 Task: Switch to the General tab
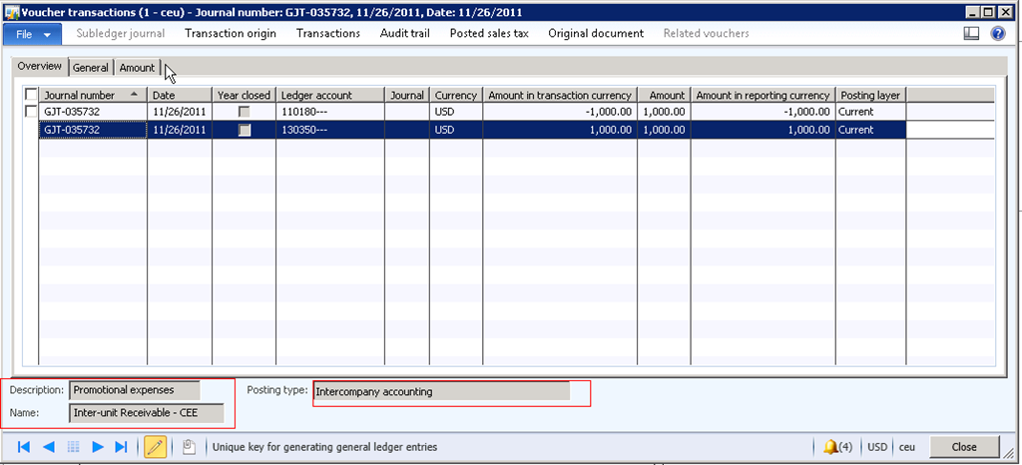tap(91, 68)
